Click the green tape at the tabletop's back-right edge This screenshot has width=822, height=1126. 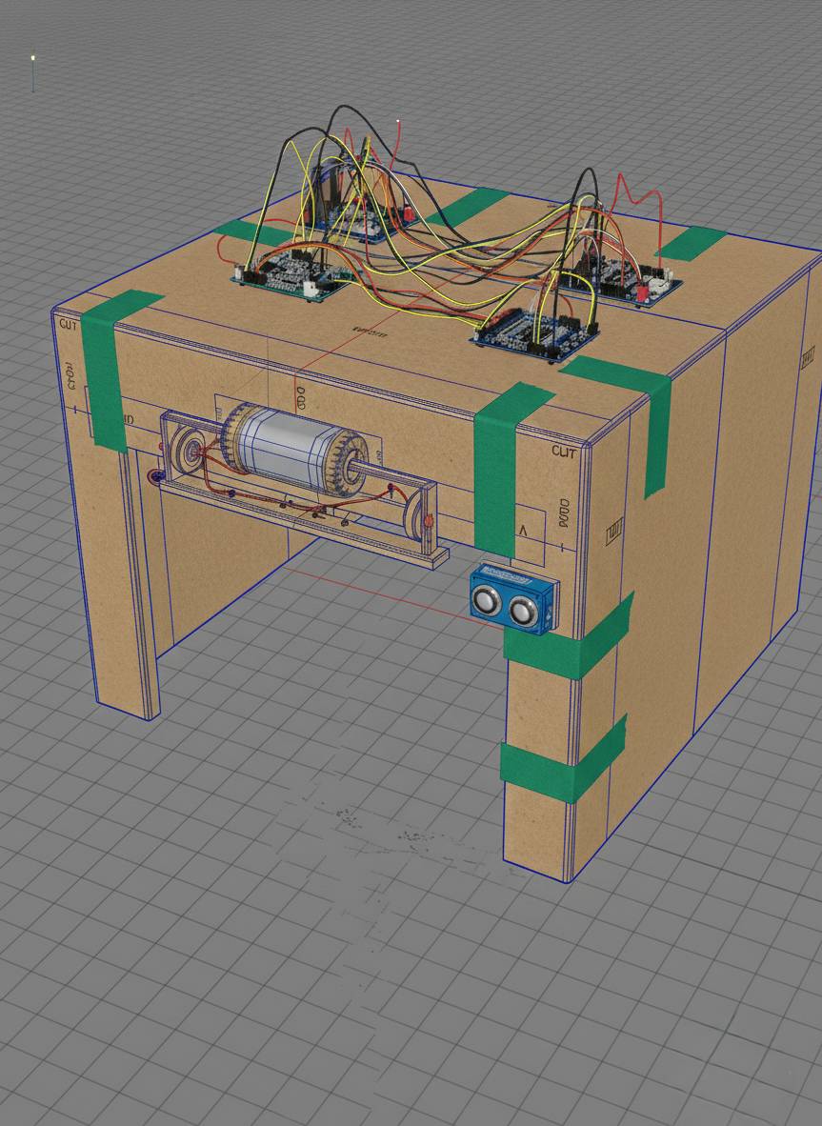pos(692,244)
